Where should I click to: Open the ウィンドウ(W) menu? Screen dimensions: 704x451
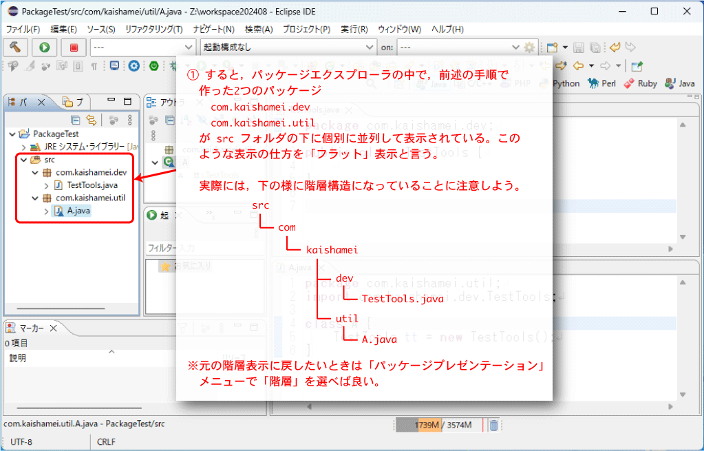pyautogui.click(x=400, y=29)
